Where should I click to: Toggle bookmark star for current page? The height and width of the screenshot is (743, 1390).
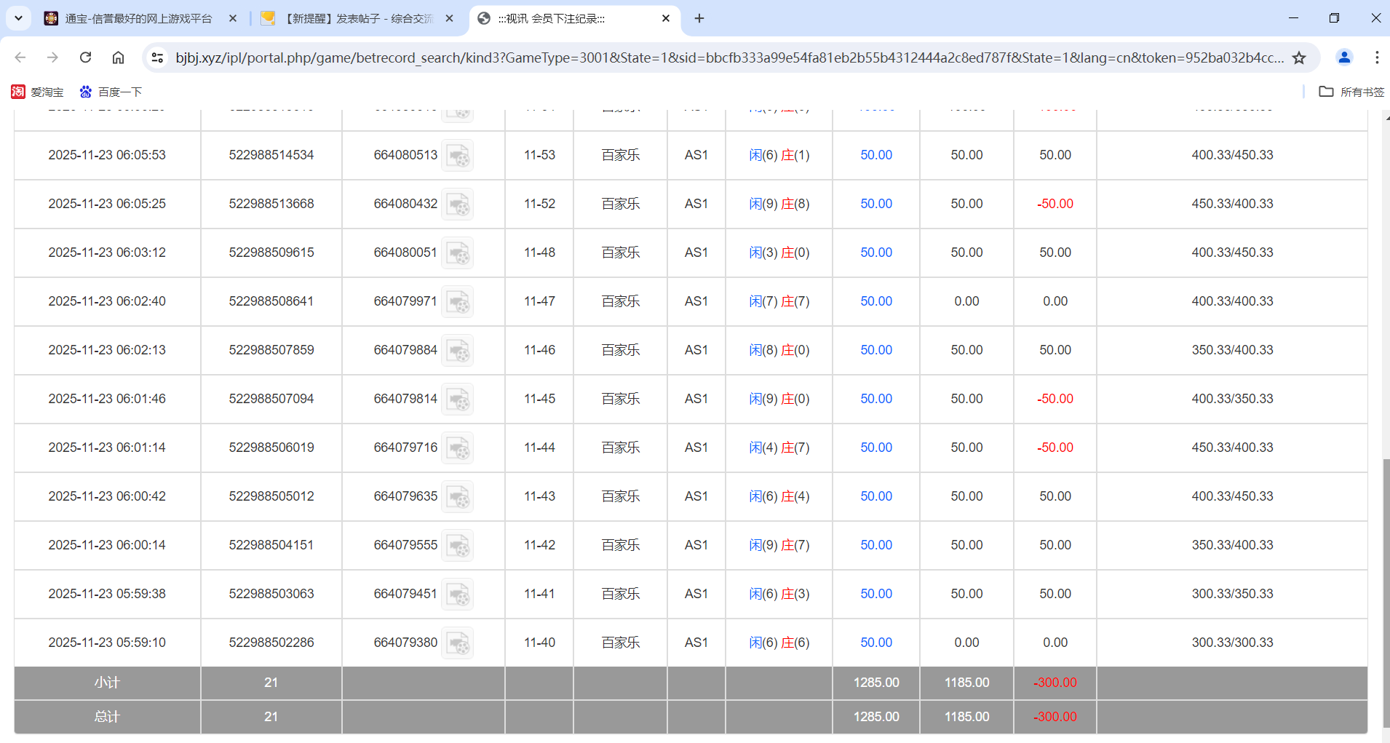(x=1300, y=57)
